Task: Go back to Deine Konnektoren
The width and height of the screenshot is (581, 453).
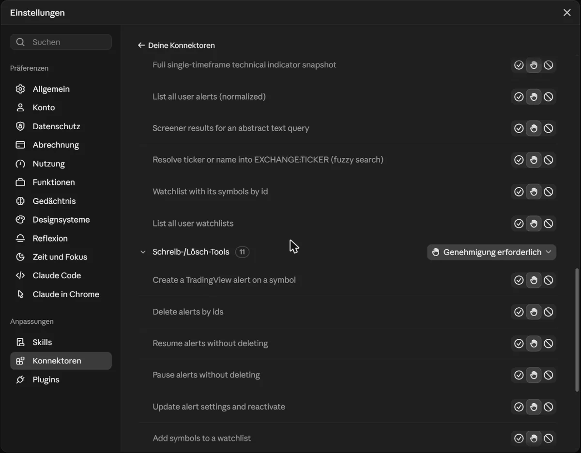Action: [x=176, y=45]
